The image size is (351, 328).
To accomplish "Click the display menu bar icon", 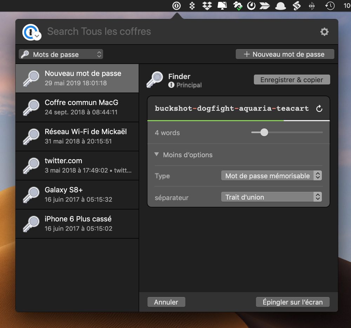I will click(222, 6).
